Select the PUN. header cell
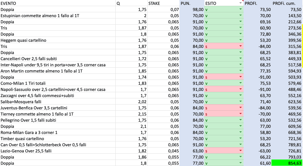 191,3
